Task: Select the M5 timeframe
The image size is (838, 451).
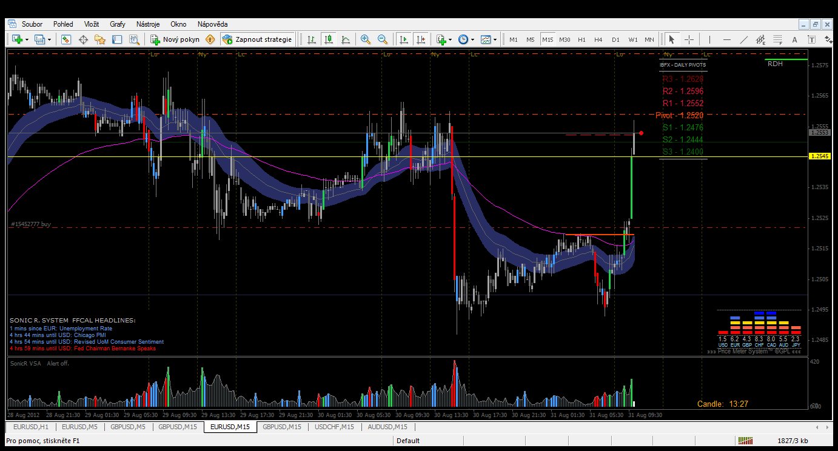Action: point(531,39)
